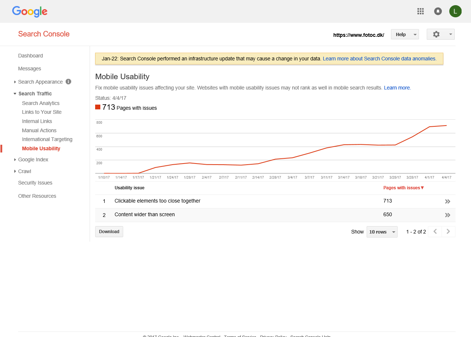
Task: Click Learn more link under Mobile Usability
Action: (397, 88)
